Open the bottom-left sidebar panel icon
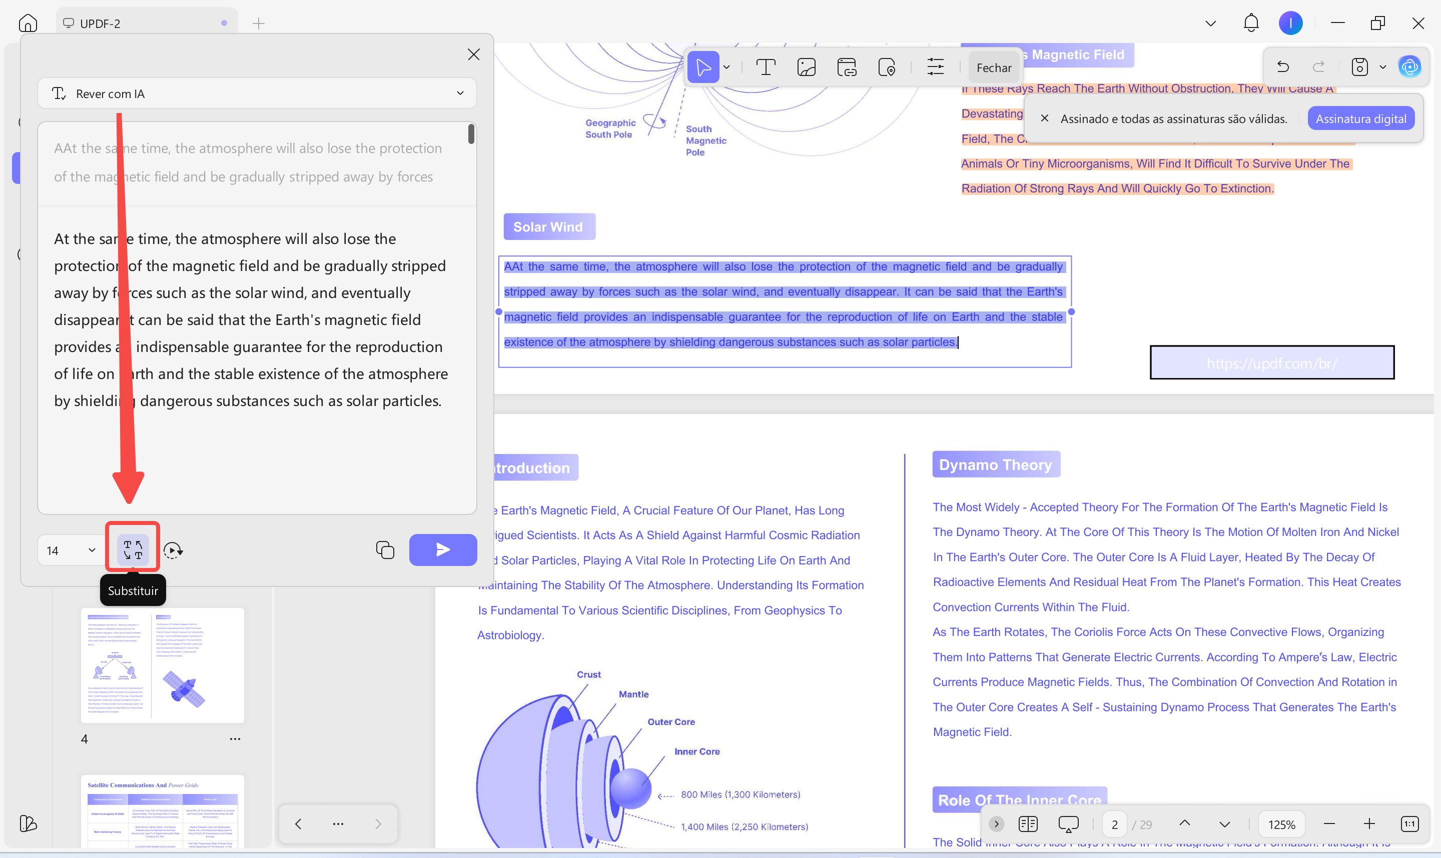 (27, 823)
